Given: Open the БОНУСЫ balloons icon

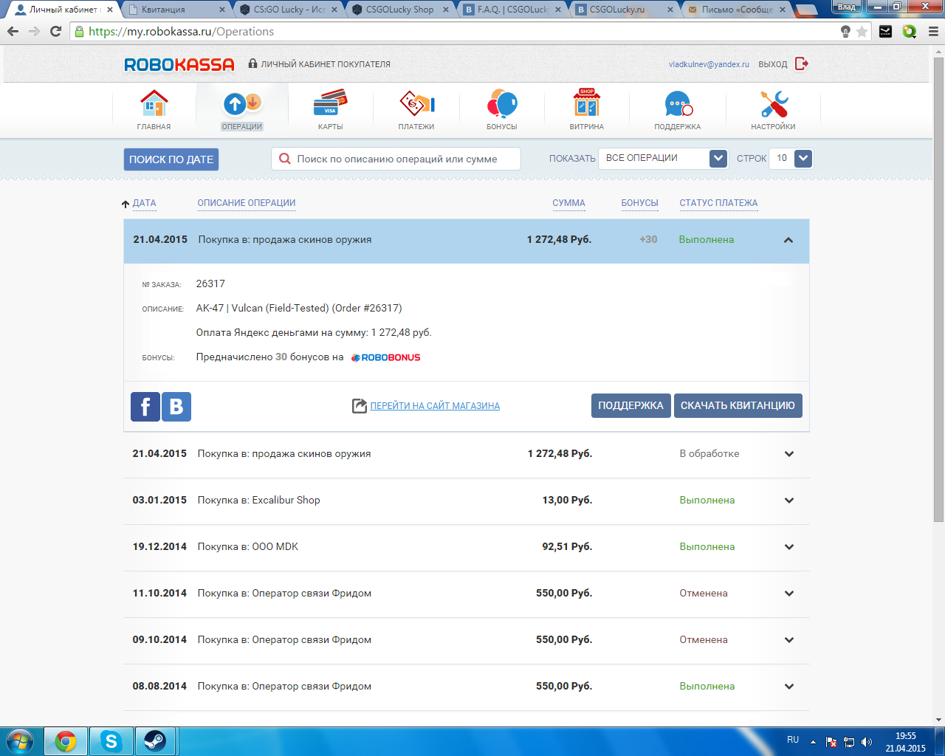Looking at the screenshot, I should click(x=502, y=104).
